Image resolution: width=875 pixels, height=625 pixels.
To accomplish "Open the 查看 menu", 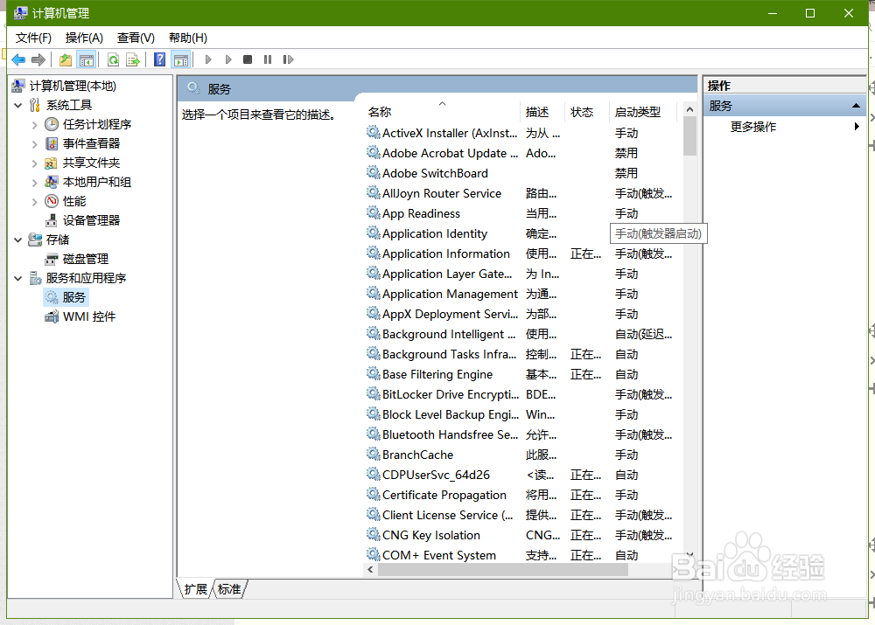I will click(x=135, y=38).
